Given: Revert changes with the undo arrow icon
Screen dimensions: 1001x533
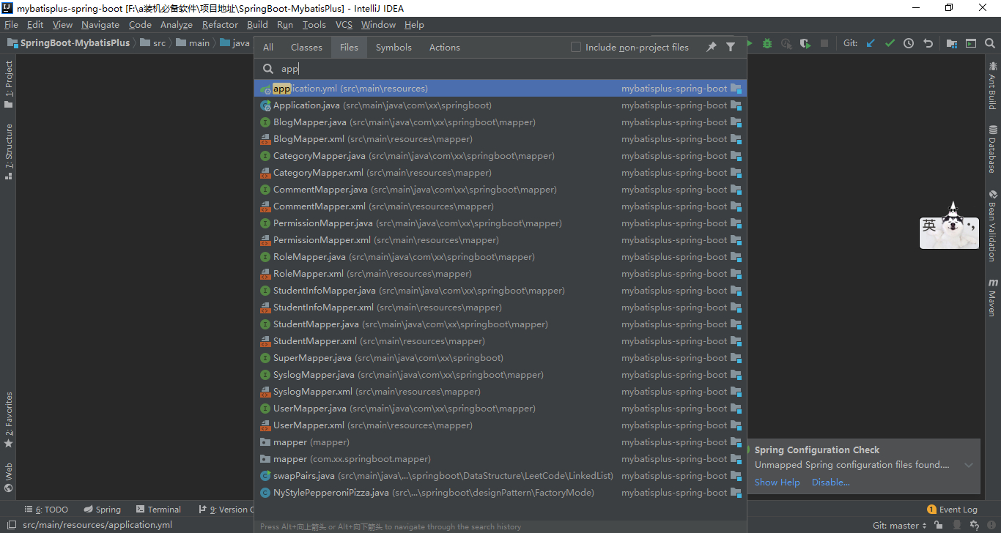Looking at the screenshot, I should [x=928, y=43].
